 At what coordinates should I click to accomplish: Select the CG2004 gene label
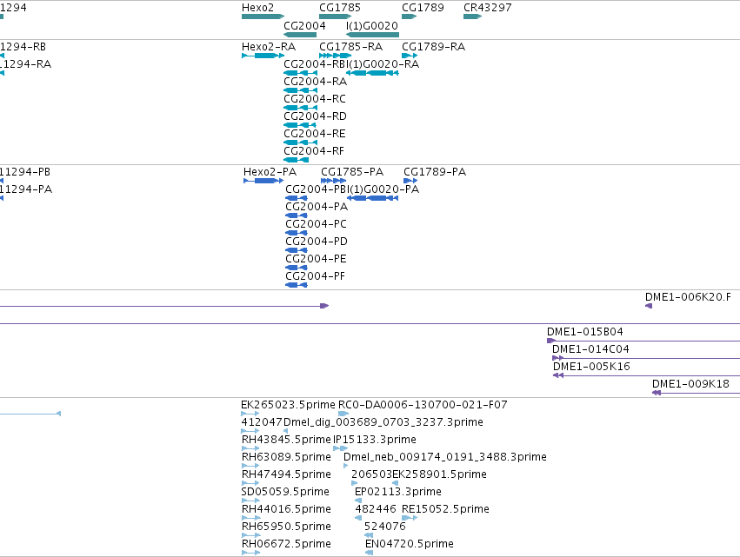(x=304, y=25)
